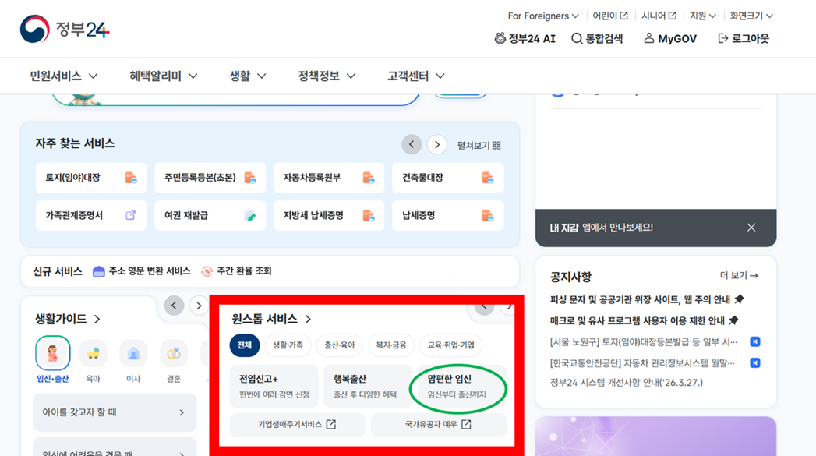Go to previous 생활가이드 category

click(x=174, y=306)
